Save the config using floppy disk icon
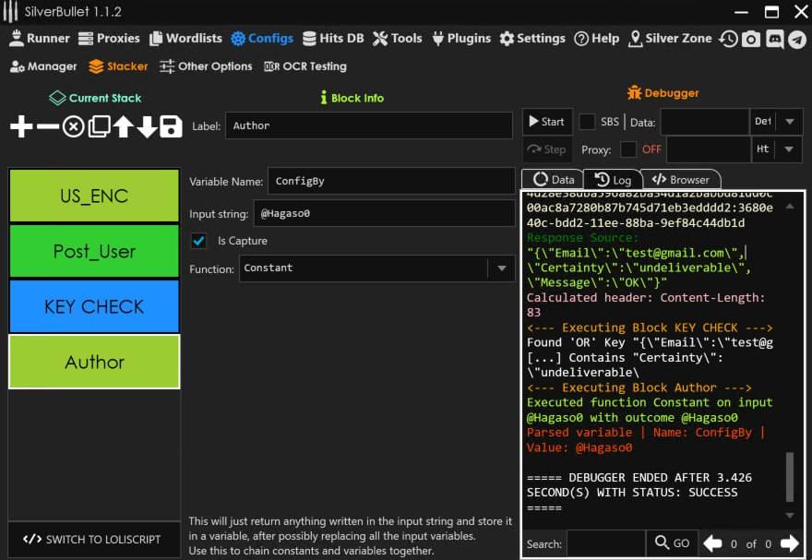The width and height of the screenshot is (812, 560). 171,127
